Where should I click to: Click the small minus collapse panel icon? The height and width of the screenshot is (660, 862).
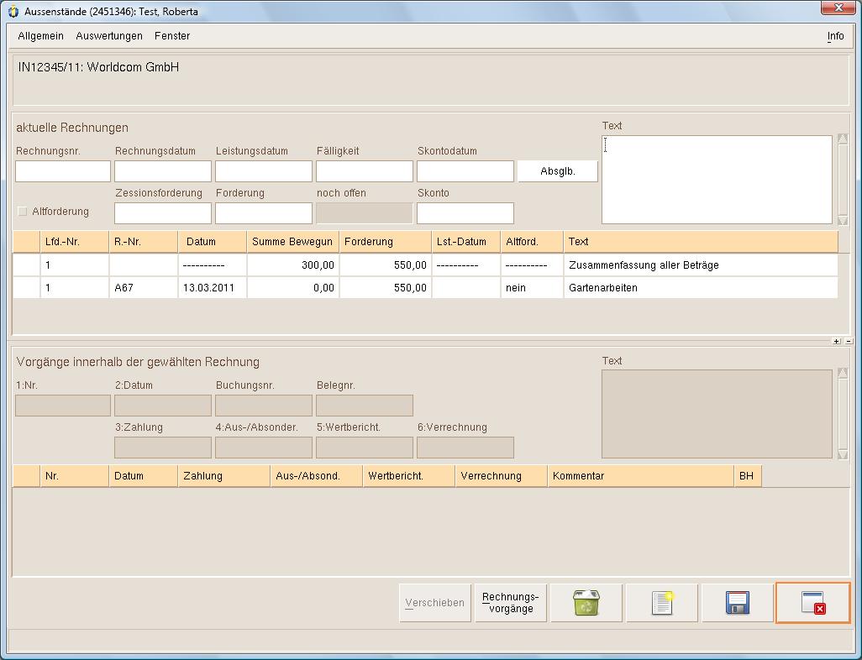(849, 341)
